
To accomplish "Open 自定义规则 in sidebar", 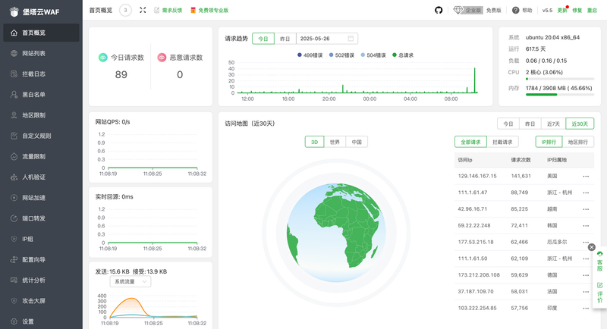I will (41, 136).
